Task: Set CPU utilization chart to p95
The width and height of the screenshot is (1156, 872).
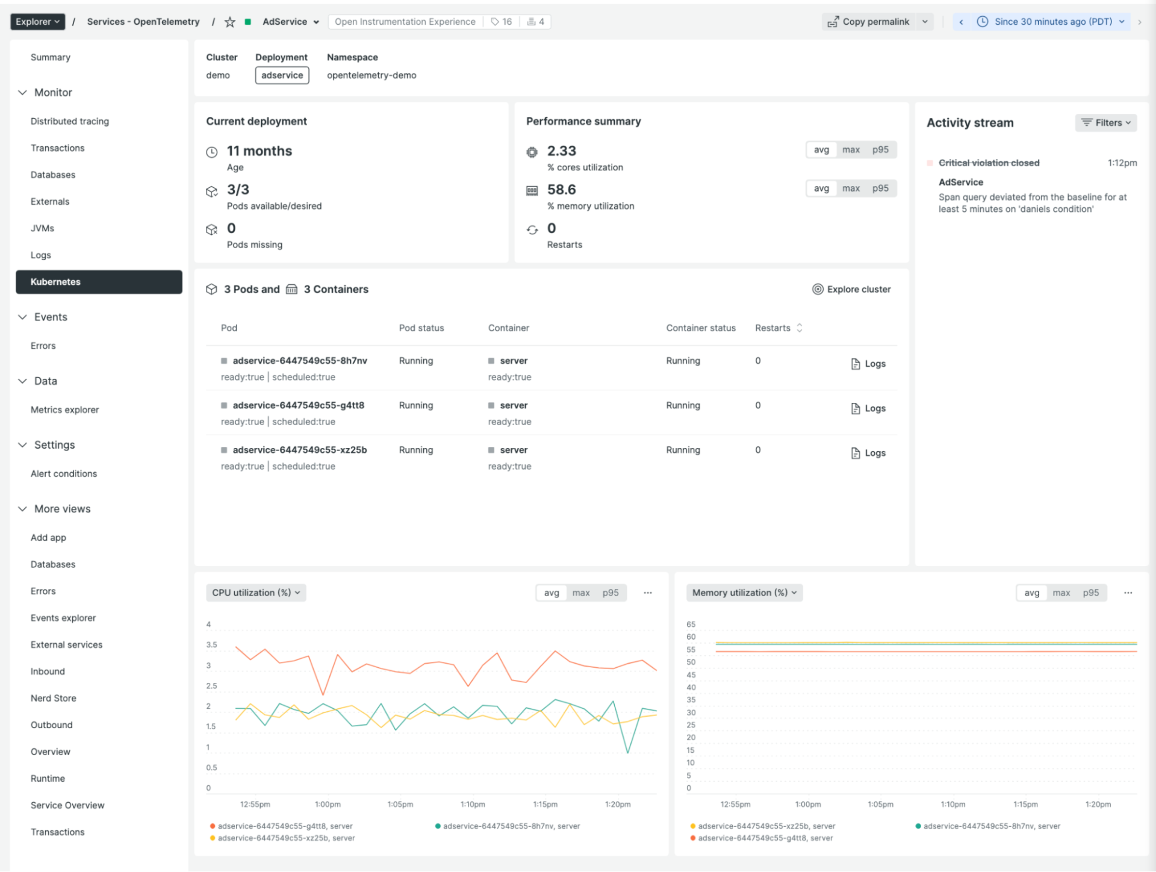Action: click(611, 593)
